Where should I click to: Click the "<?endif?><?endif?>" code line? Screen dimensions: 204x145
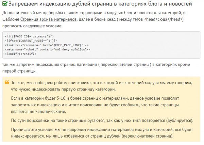pyautogui.click(x=20, y=54)
